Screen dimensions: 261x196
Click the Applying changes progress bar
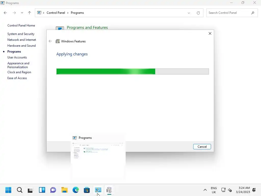tap(133, 71)
